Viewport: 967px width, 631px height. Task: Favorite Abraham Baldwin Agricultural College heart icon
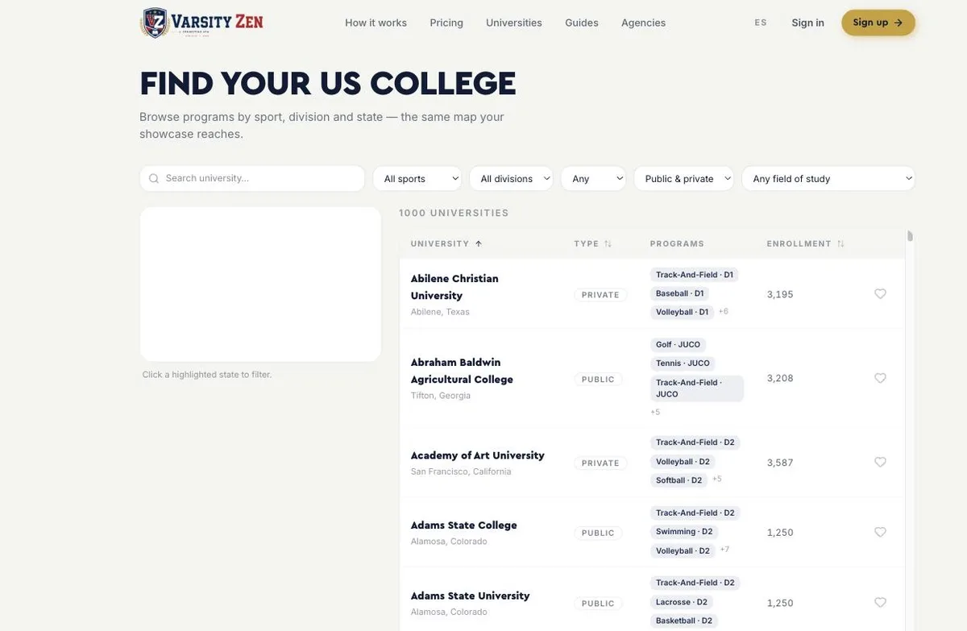tap(880, 378)
